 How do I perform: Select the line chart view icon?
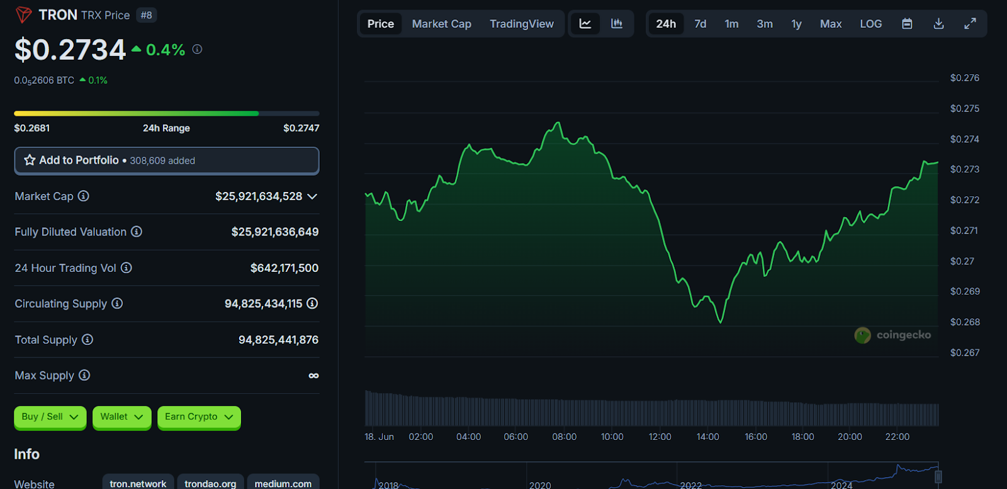tap(585, 24)
